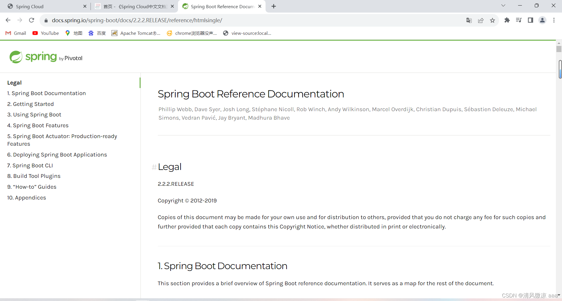
Task: Open the 地图 maps bookmark
Action: coord(74,33)
